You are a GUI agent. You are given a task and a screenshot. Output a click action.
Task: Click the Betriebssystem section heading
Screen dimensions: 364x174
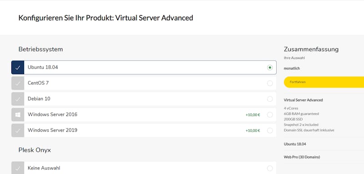(40, 50)
